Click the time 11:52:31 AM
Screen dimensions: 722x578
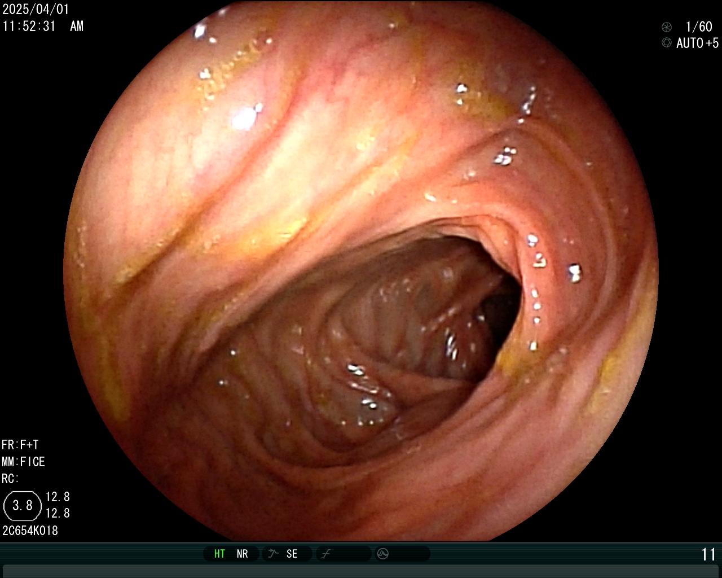[43, 26]
